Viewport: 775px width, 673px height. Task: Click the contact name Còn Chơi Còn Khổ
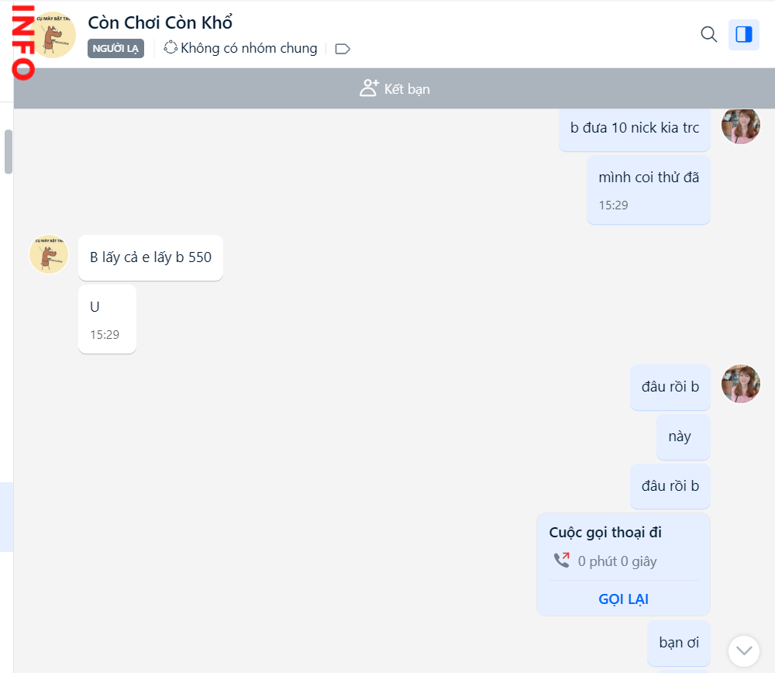[x=160, y=22]
